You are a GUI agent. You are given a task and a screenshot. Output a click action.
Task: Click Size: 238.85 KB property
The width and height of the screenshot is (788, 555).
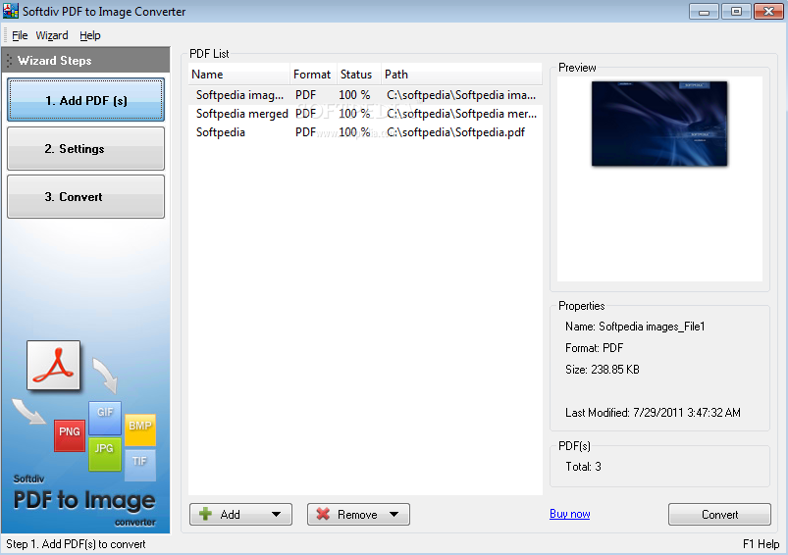(603, 370)
